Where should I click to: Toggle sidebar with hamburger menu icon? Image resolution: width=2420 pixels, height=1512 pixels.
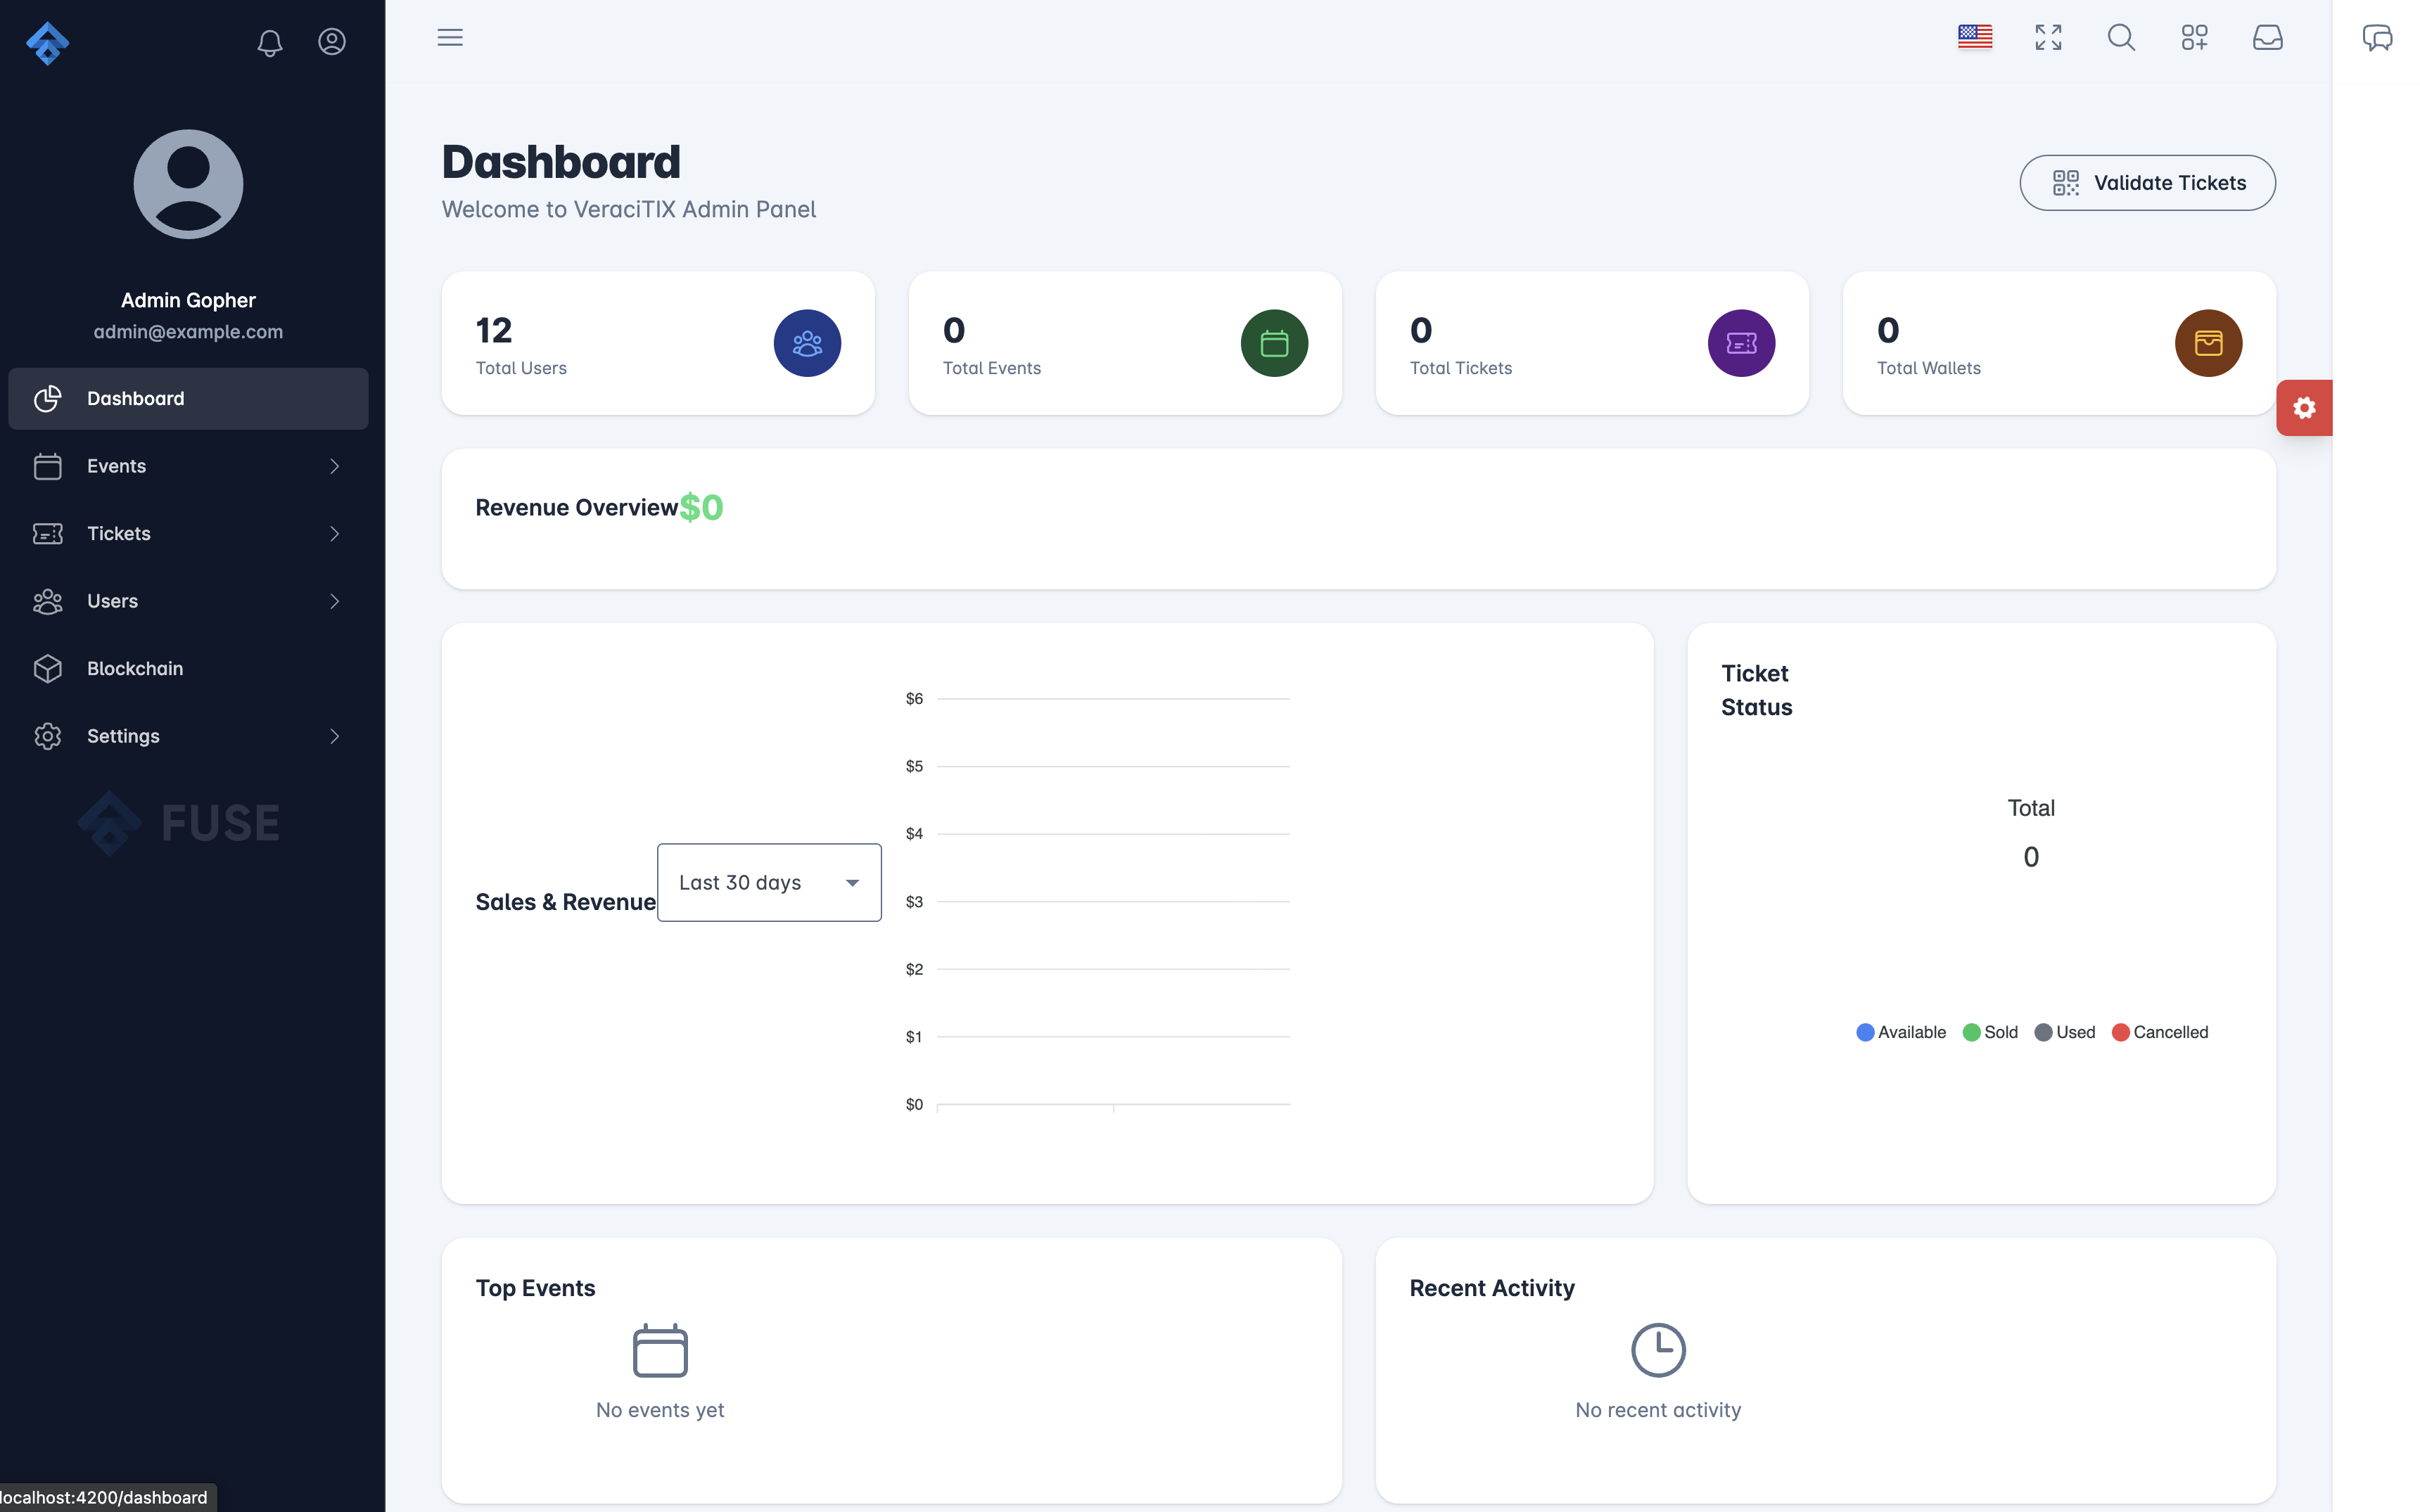coord(450,37)
